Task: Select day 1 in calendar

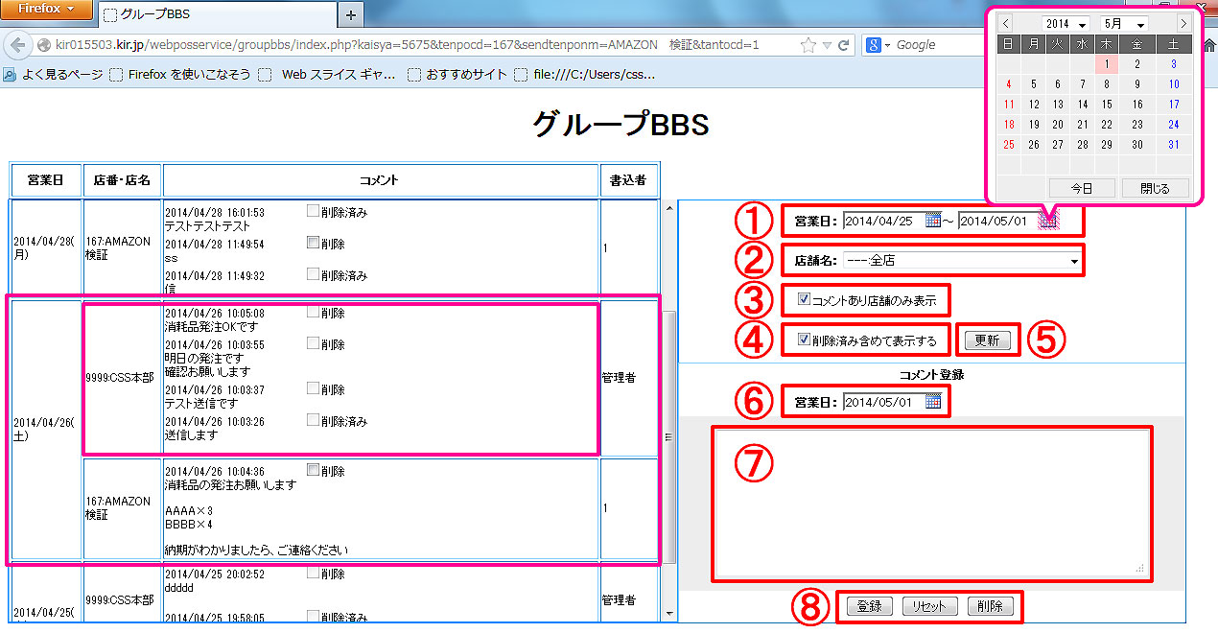Action: (x=1106, y=64)
